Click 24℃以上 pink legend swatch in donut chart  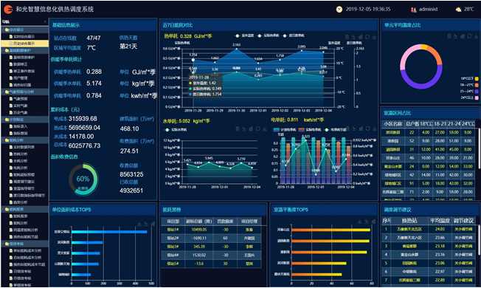[x=477, y=98]
